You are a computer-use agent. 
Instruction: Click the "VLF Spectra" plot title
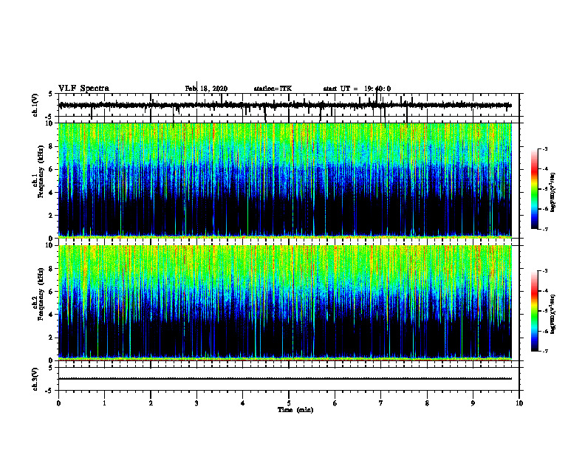83,89
